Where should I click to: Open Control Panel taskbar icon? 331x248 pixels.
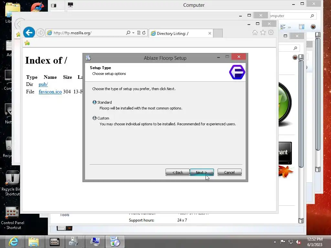click(54, 242)
